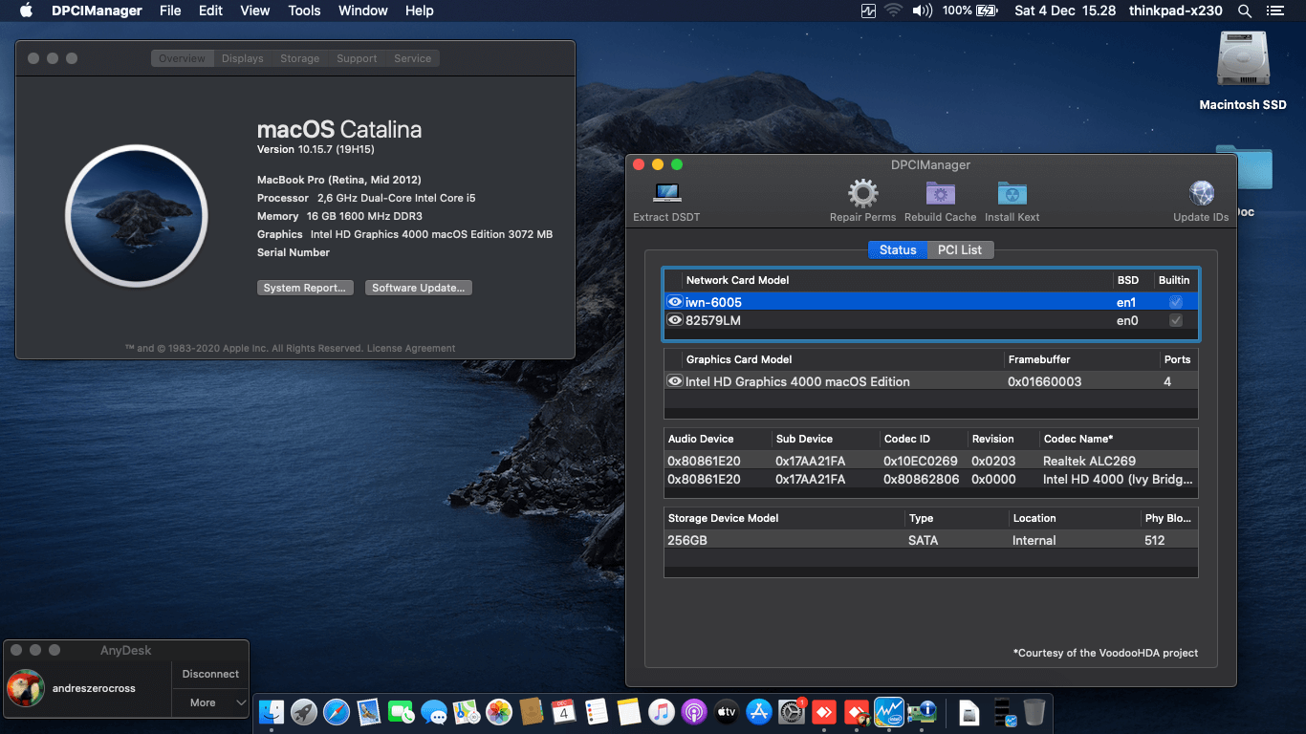
Task: Click the volume speaker menu icon
Action: 922,11
